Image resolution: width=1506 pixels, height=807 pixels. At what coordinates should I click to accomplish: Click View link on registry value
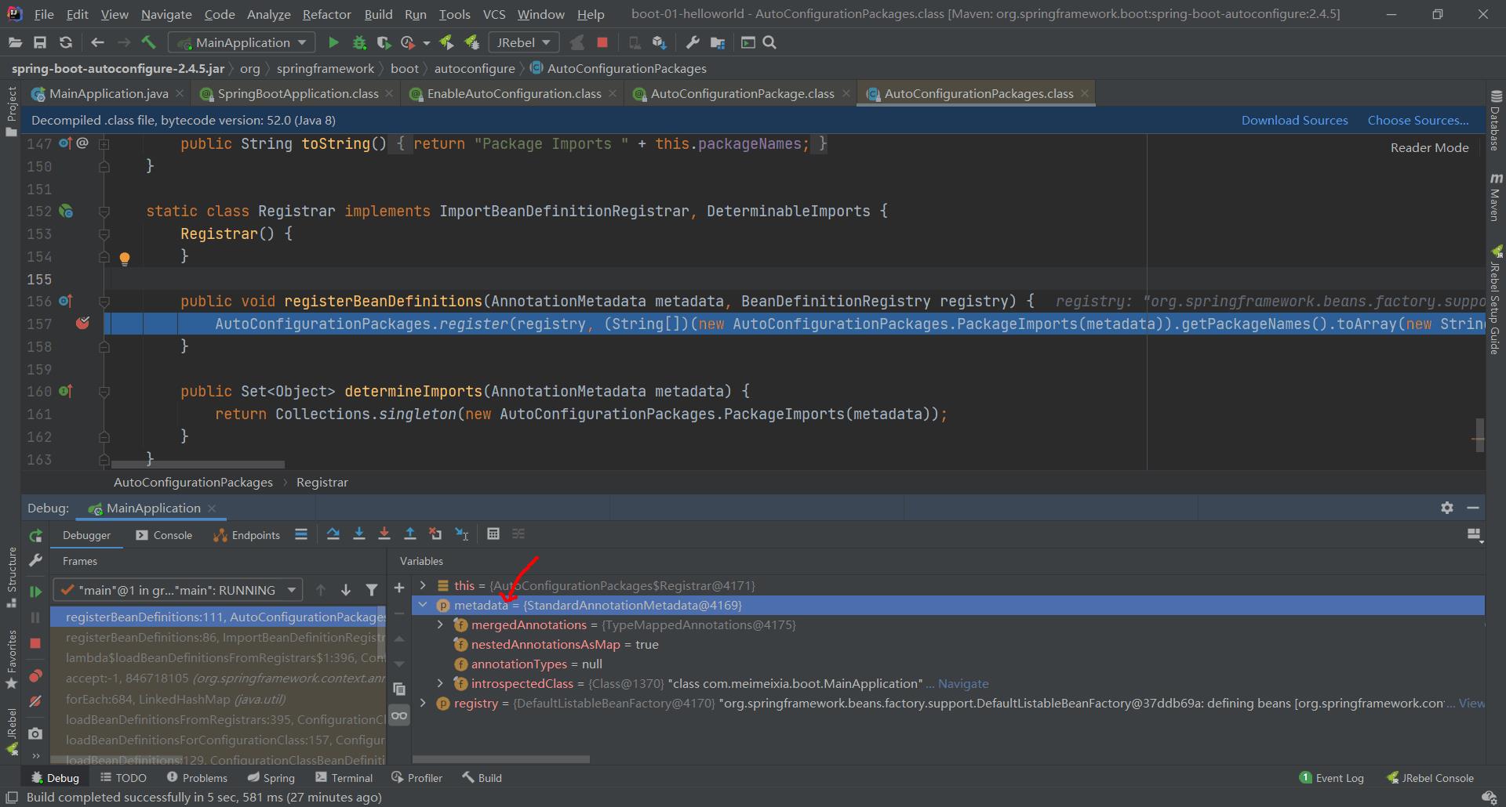[x=1471, y=703]
